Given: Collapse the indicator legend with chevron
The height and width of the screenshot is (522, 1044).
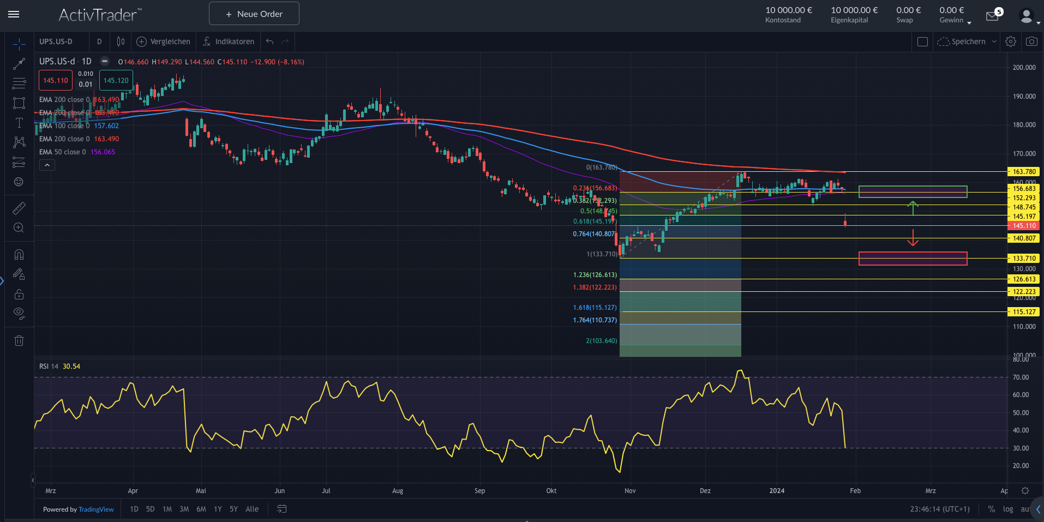Looking at the screenshot, I should (47, 165).
